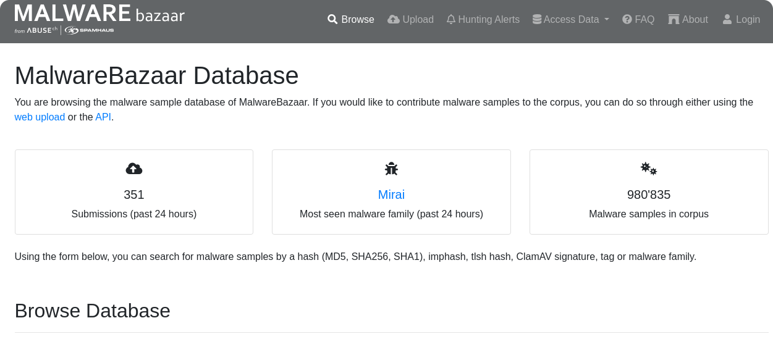
Task: Click the bug icon above Mirai
Action: (x=391, y=169)
